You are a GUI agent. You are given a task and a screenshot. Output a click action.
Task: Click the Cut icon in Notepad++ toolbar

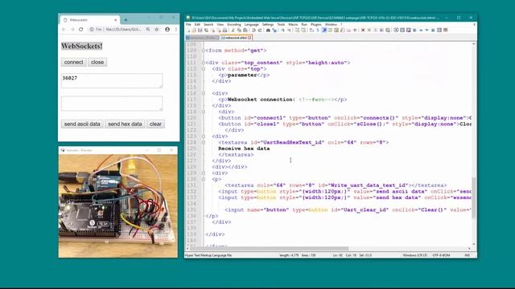point(233,31)
